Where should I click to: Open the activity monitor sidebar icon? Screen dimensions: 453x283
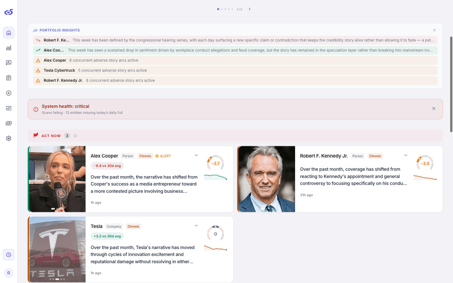click(x=8, y=108)
